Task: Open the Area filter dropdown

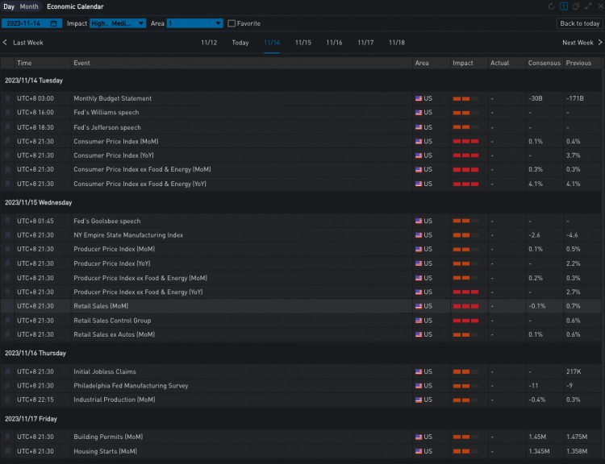Action: [x=194, y=24]
